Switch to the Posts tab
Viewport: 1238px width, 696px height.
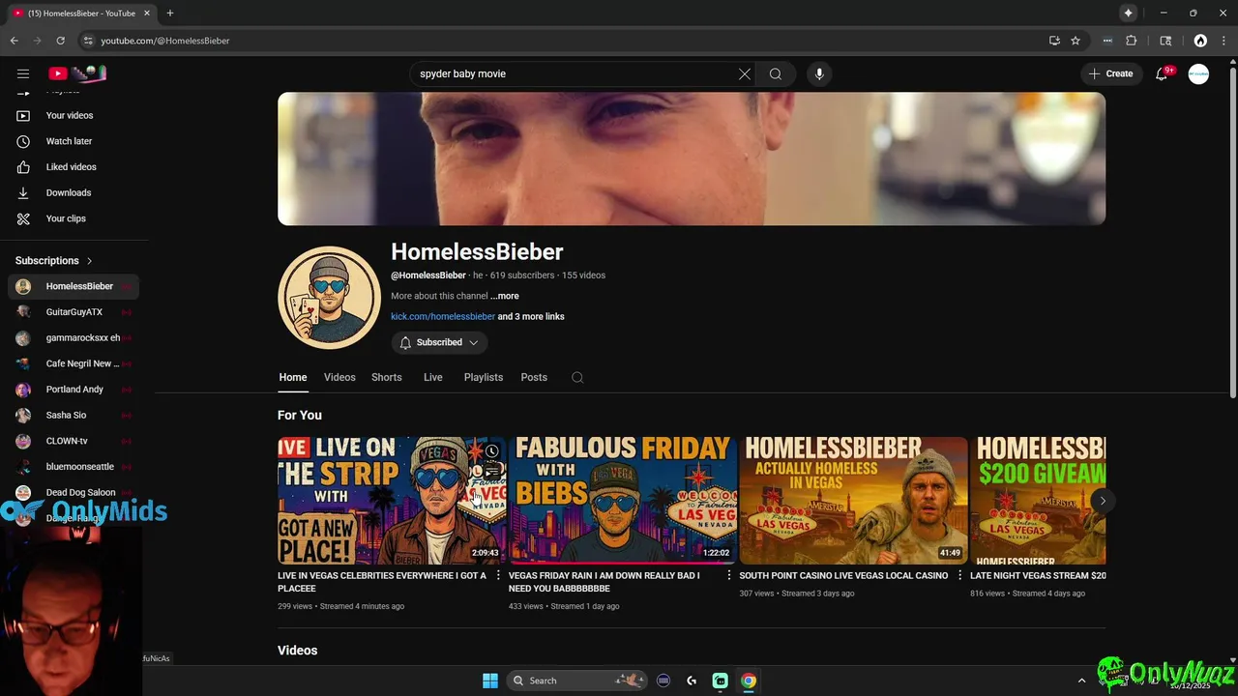534,378
